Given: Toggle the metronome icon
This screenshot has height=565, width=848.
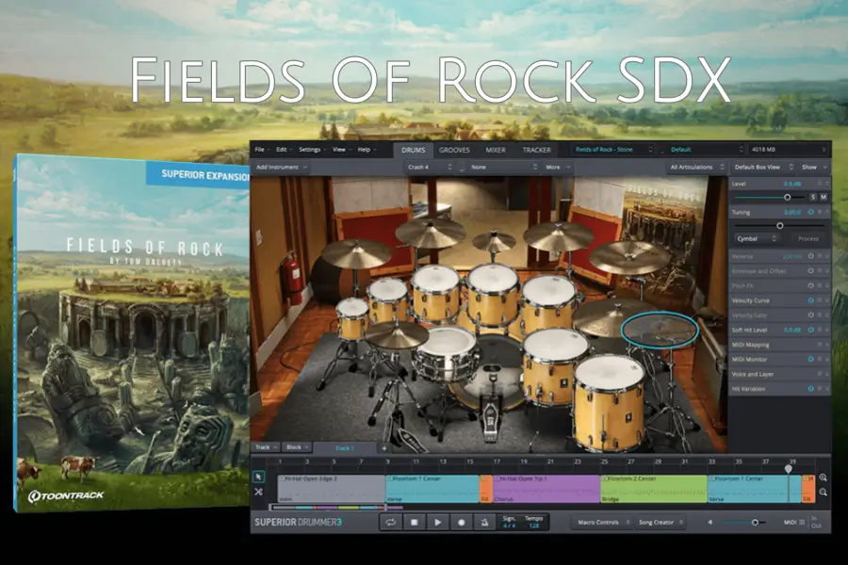Looking at the screenshot, I should coord(484,523).
